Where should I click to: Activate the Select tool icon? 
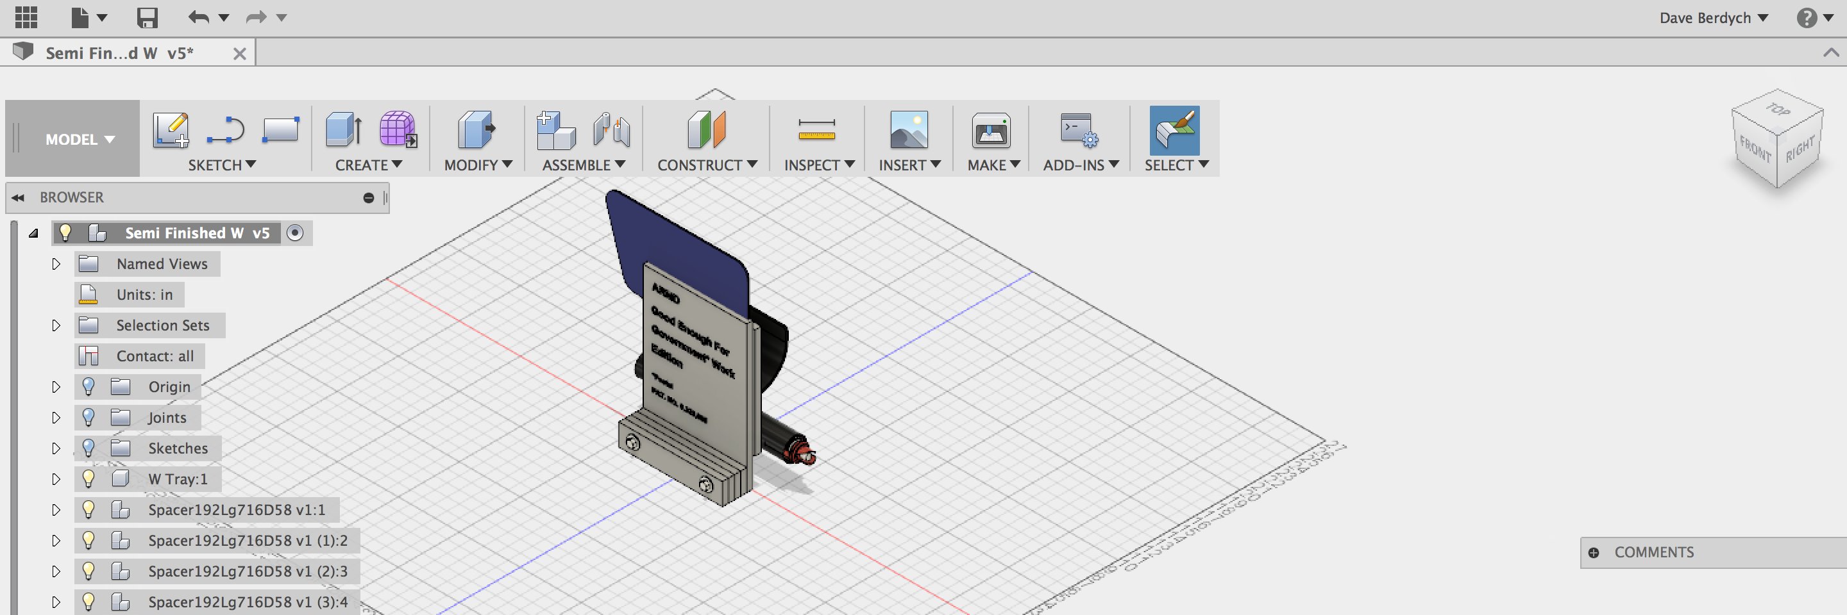pyautogui.click(x=1174, y=130)
